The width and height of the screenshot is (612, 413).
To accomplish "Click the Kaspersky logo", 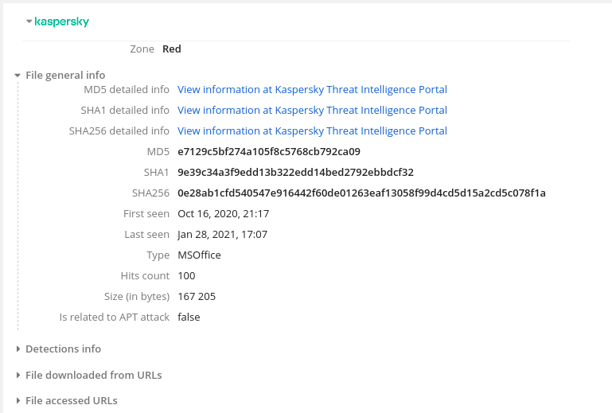I will [x=62, y=22].
